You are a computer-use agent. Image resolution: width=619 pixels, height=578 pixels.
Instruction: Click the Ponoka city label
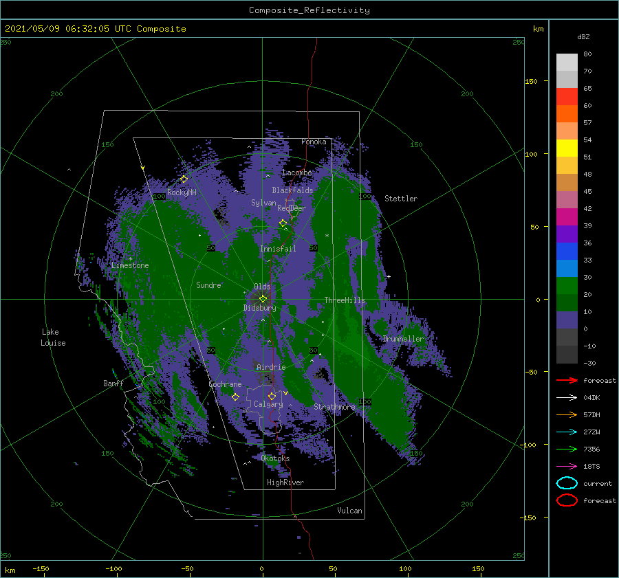point(314,142)
